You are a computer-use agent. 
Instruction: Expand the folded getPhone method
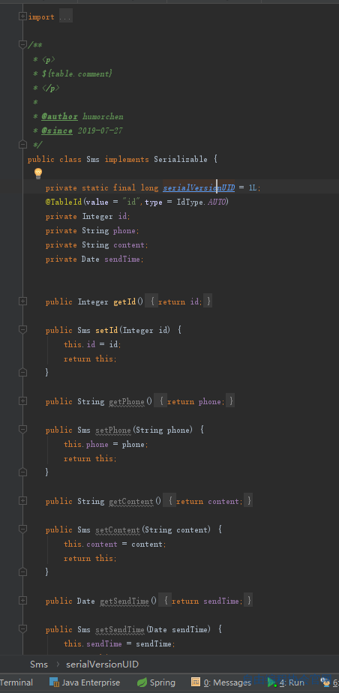click(x=22, y=401)
